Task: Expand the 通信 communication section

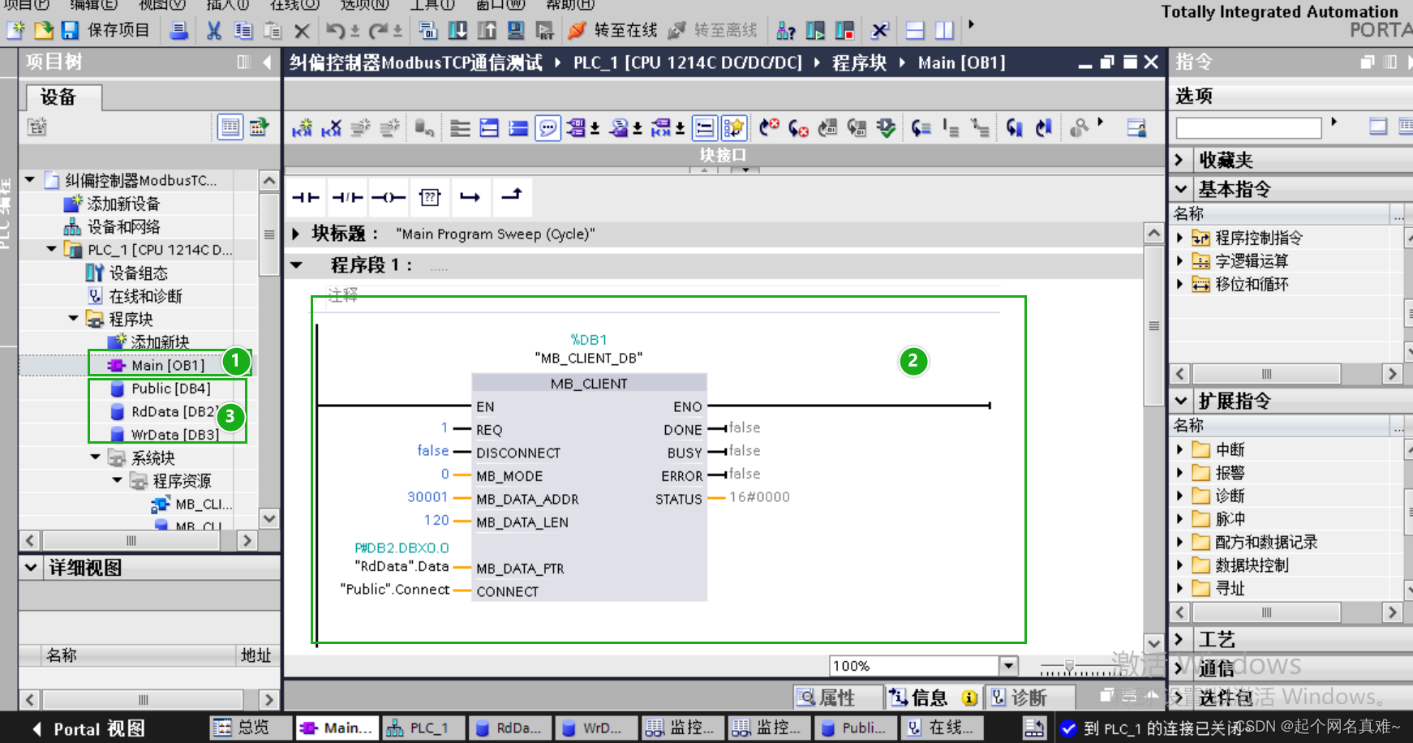Action: click(1179, 668)
